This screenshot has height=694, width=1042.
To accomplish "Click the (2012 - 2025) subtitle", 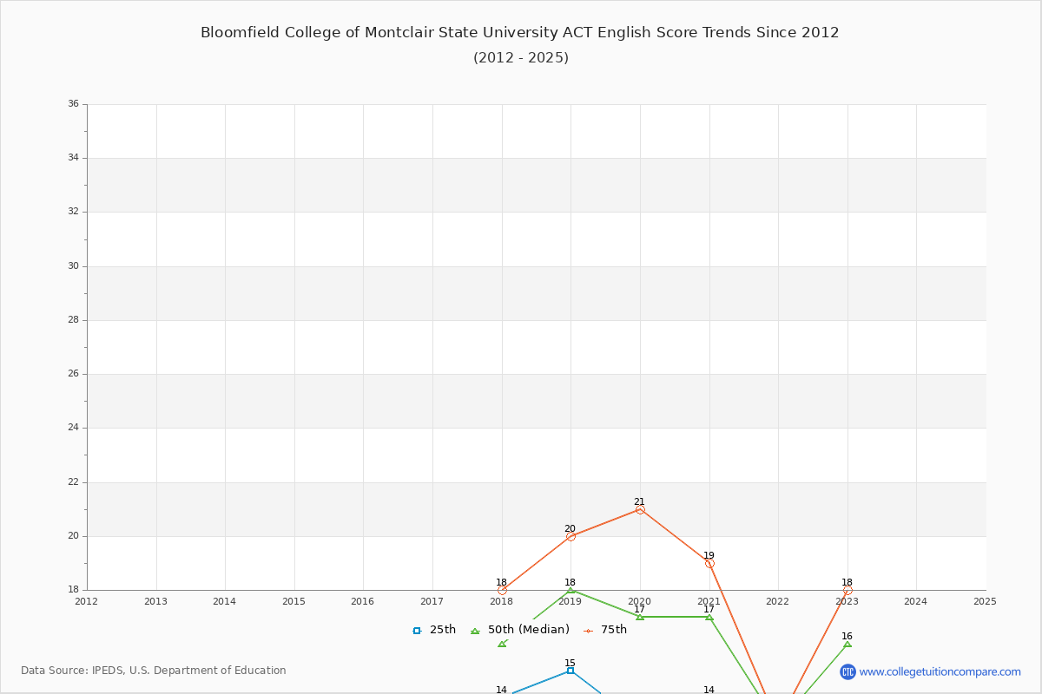I will point(521,58).
